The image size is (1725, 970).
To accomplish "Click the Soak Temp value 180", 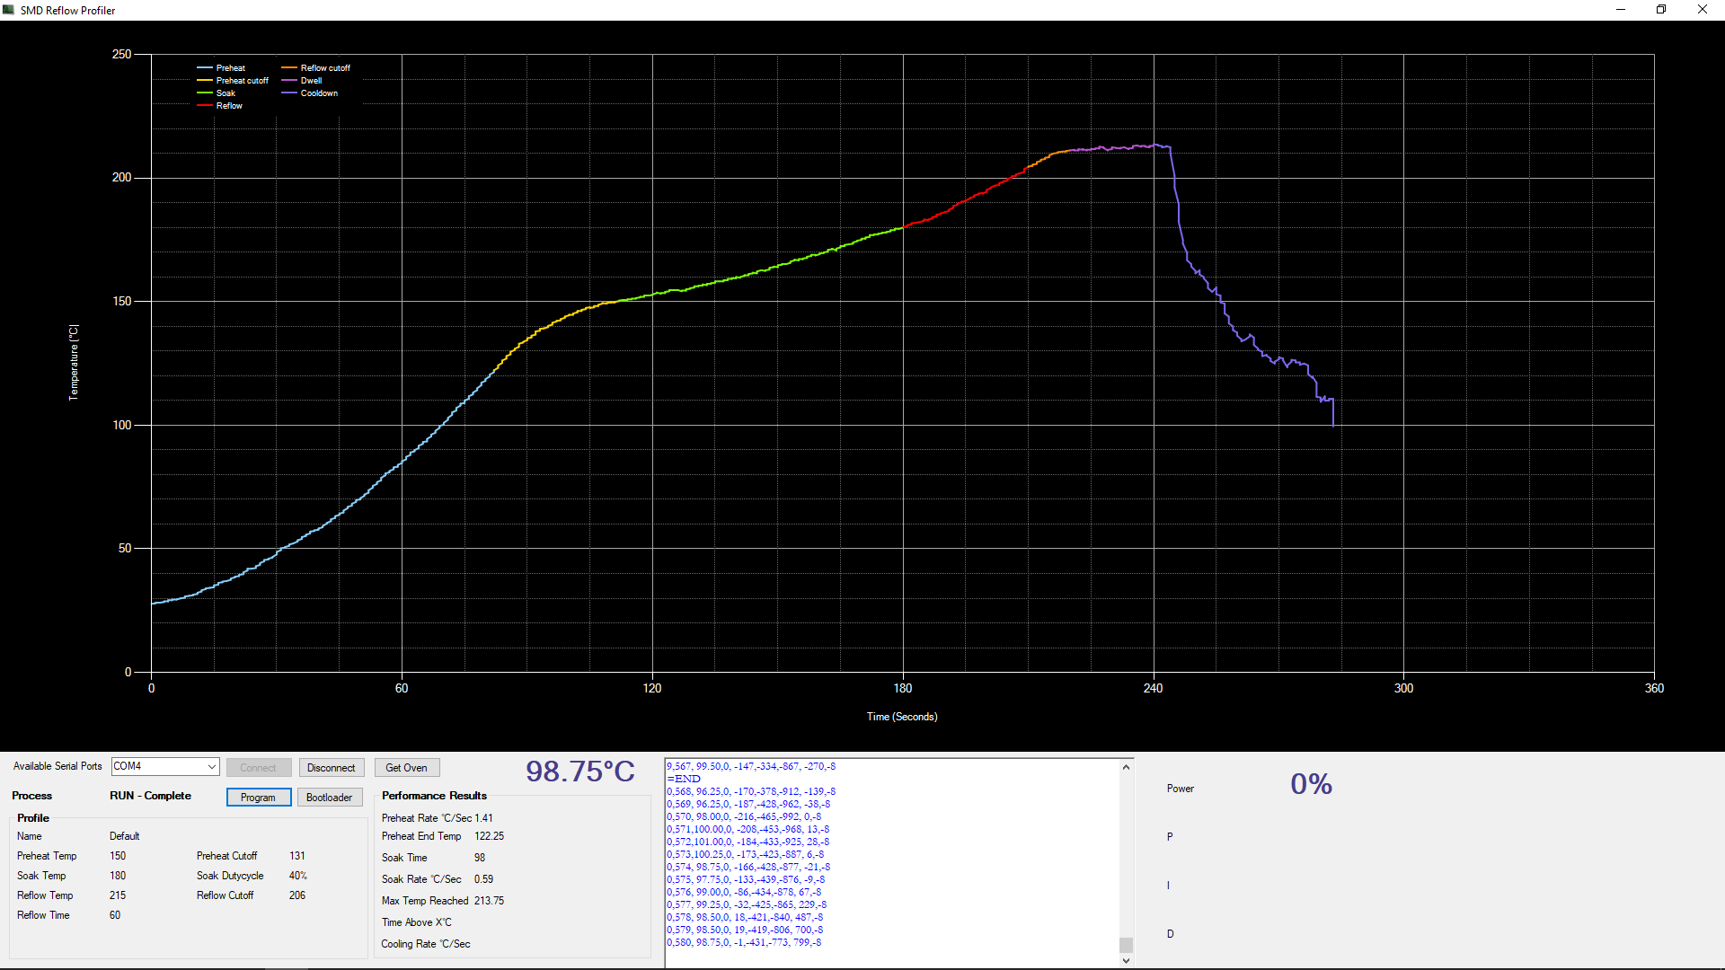I will click(x=118, y=876).
